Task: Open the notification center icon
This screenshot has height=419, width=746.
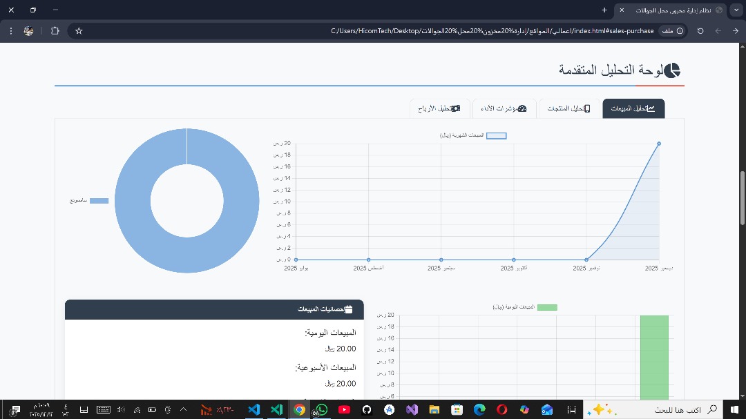Action: pos(15,409)
